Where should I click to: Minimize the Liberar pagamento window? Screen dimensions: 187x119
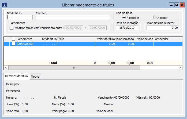click(171, 5)
